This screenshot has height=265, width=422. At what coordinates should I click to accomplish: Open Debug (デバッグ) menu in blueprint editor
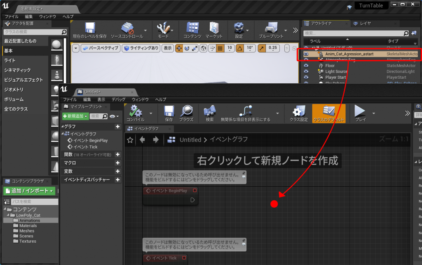(x=119, y=100)
